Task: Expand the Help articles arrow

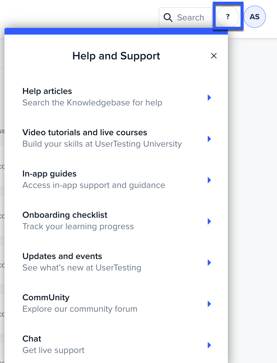Action: coord(209,97)
